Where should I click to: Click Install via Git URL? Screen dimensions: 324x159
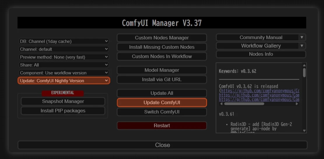[x=162, y=79]
